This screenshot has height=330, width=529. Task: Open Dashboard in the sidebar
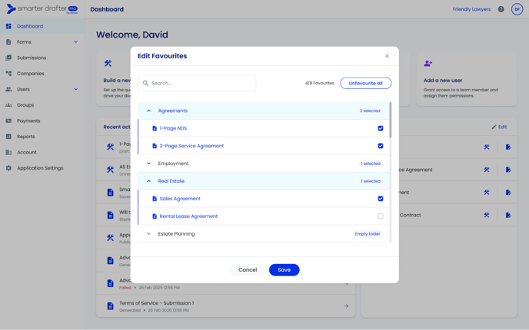coord(42,26)
